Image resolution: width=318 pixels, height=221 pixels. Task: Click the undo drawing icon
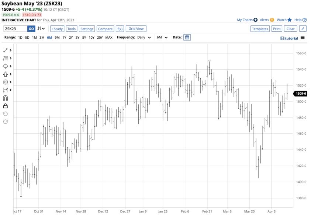(x=5, y=114)
